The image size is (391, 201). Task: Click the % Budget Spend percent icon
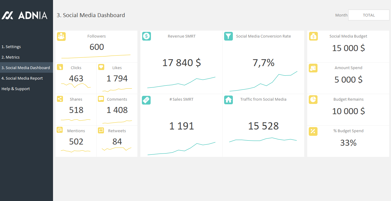(x=313, y=131)
